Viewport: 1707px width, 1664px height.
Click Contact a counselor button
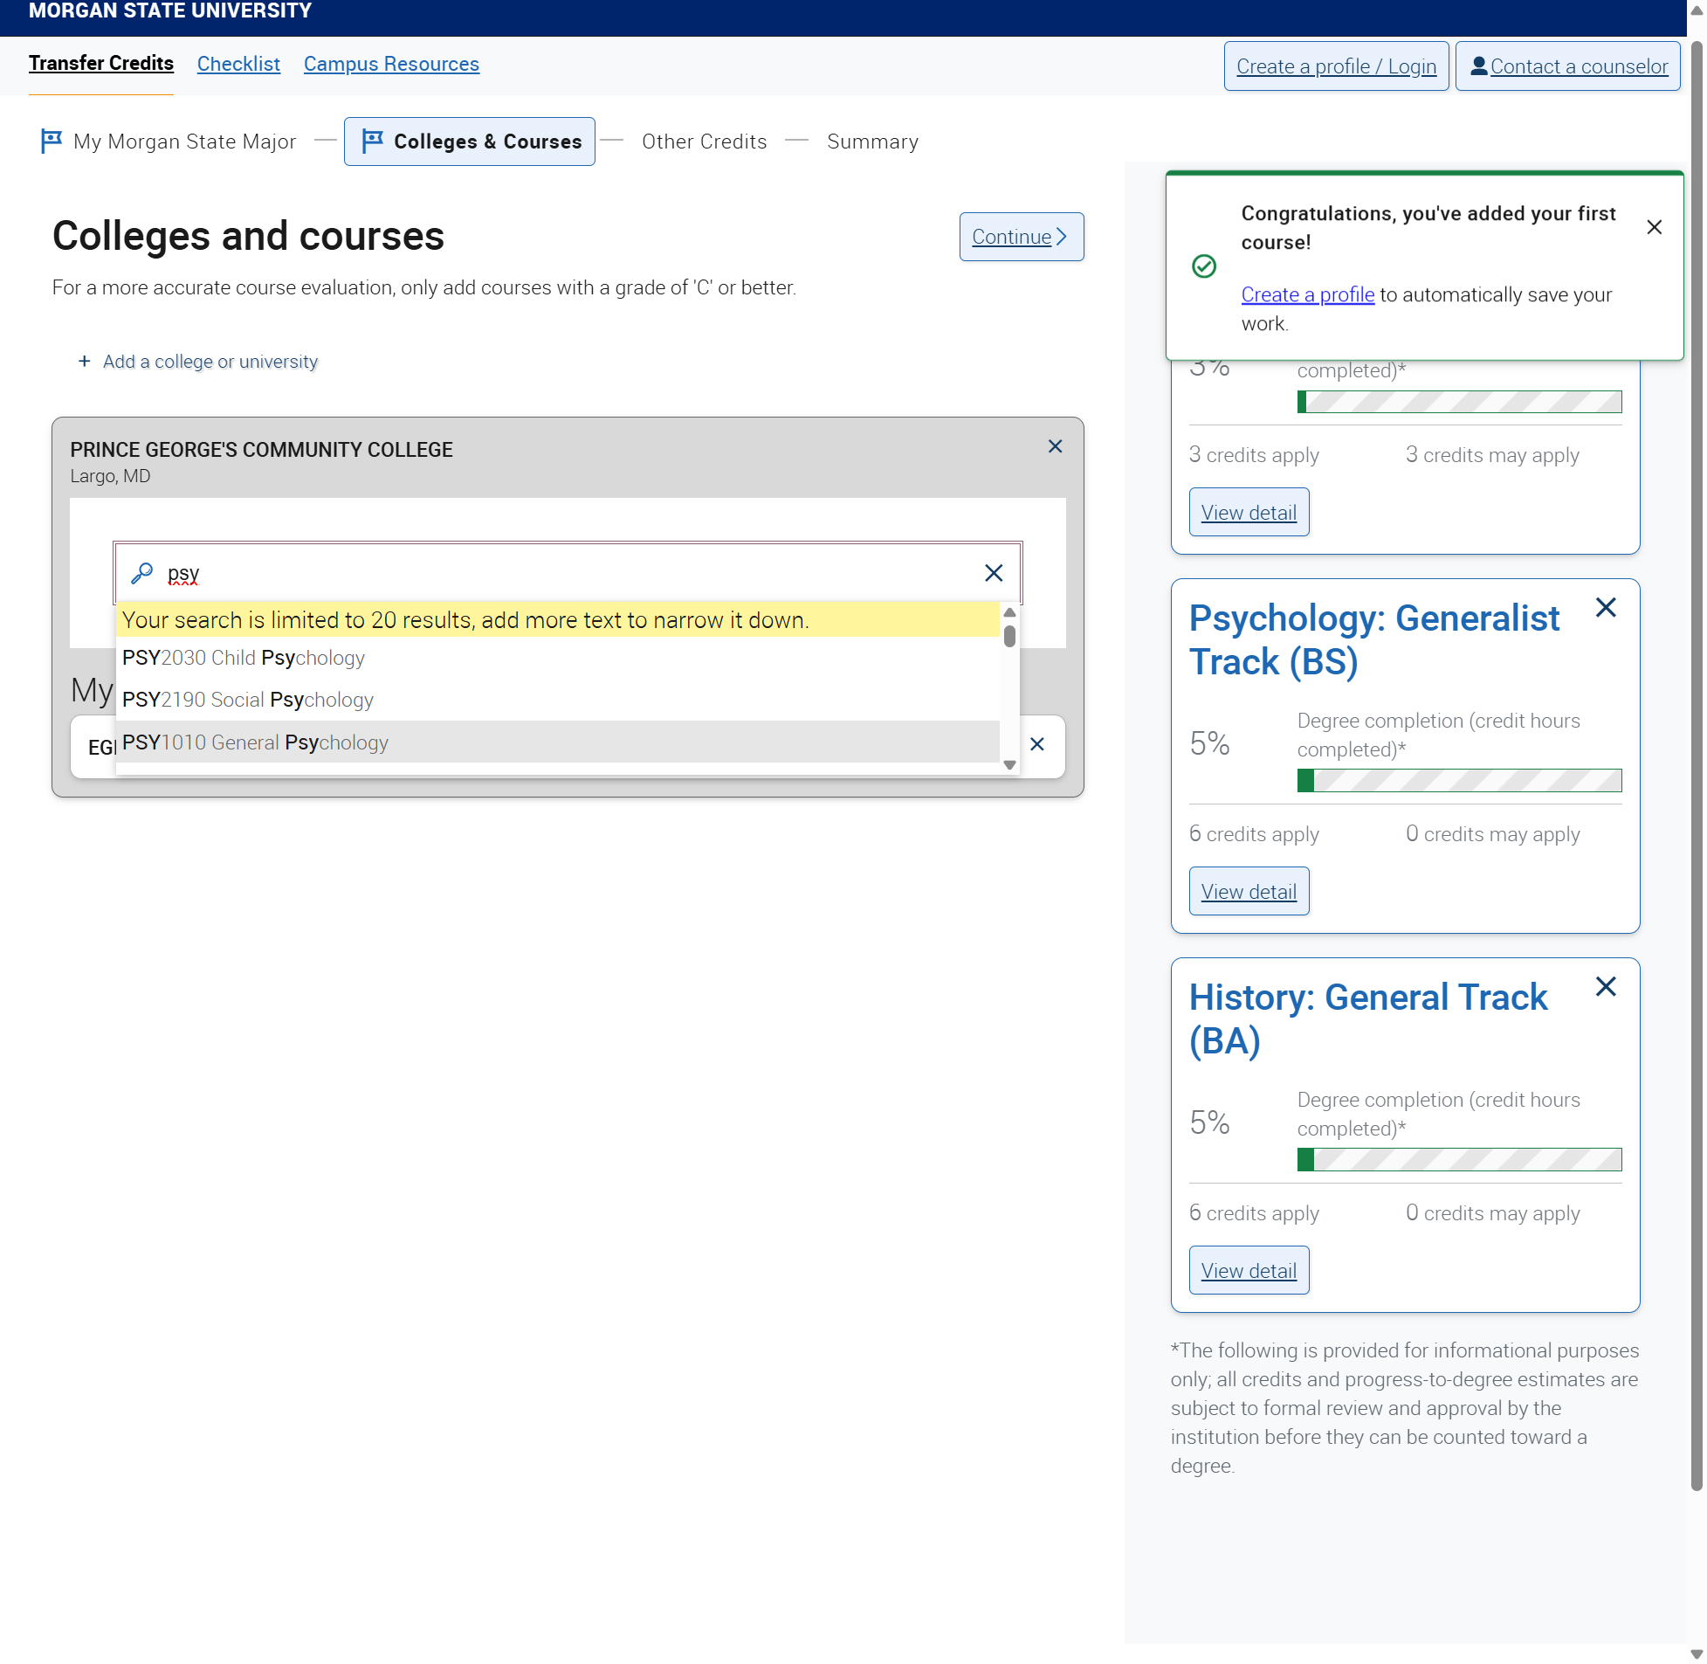[x=1567, y=66]
